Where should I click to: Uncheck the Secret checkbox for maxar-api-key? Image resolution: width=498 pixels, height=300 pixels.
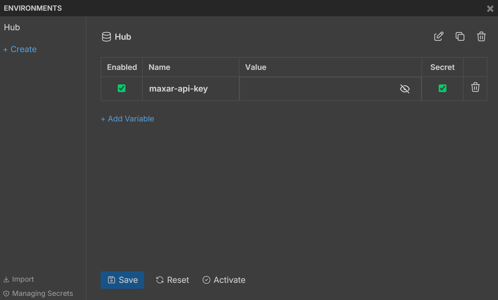[442, 88]
